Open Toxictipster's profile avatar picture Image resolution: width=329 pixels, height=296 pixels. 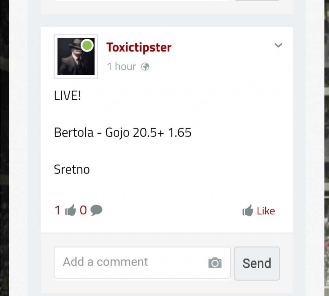point(76,56)
